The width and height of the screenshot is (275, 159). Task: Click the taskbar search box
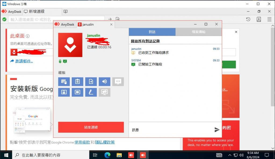[51, 155]
